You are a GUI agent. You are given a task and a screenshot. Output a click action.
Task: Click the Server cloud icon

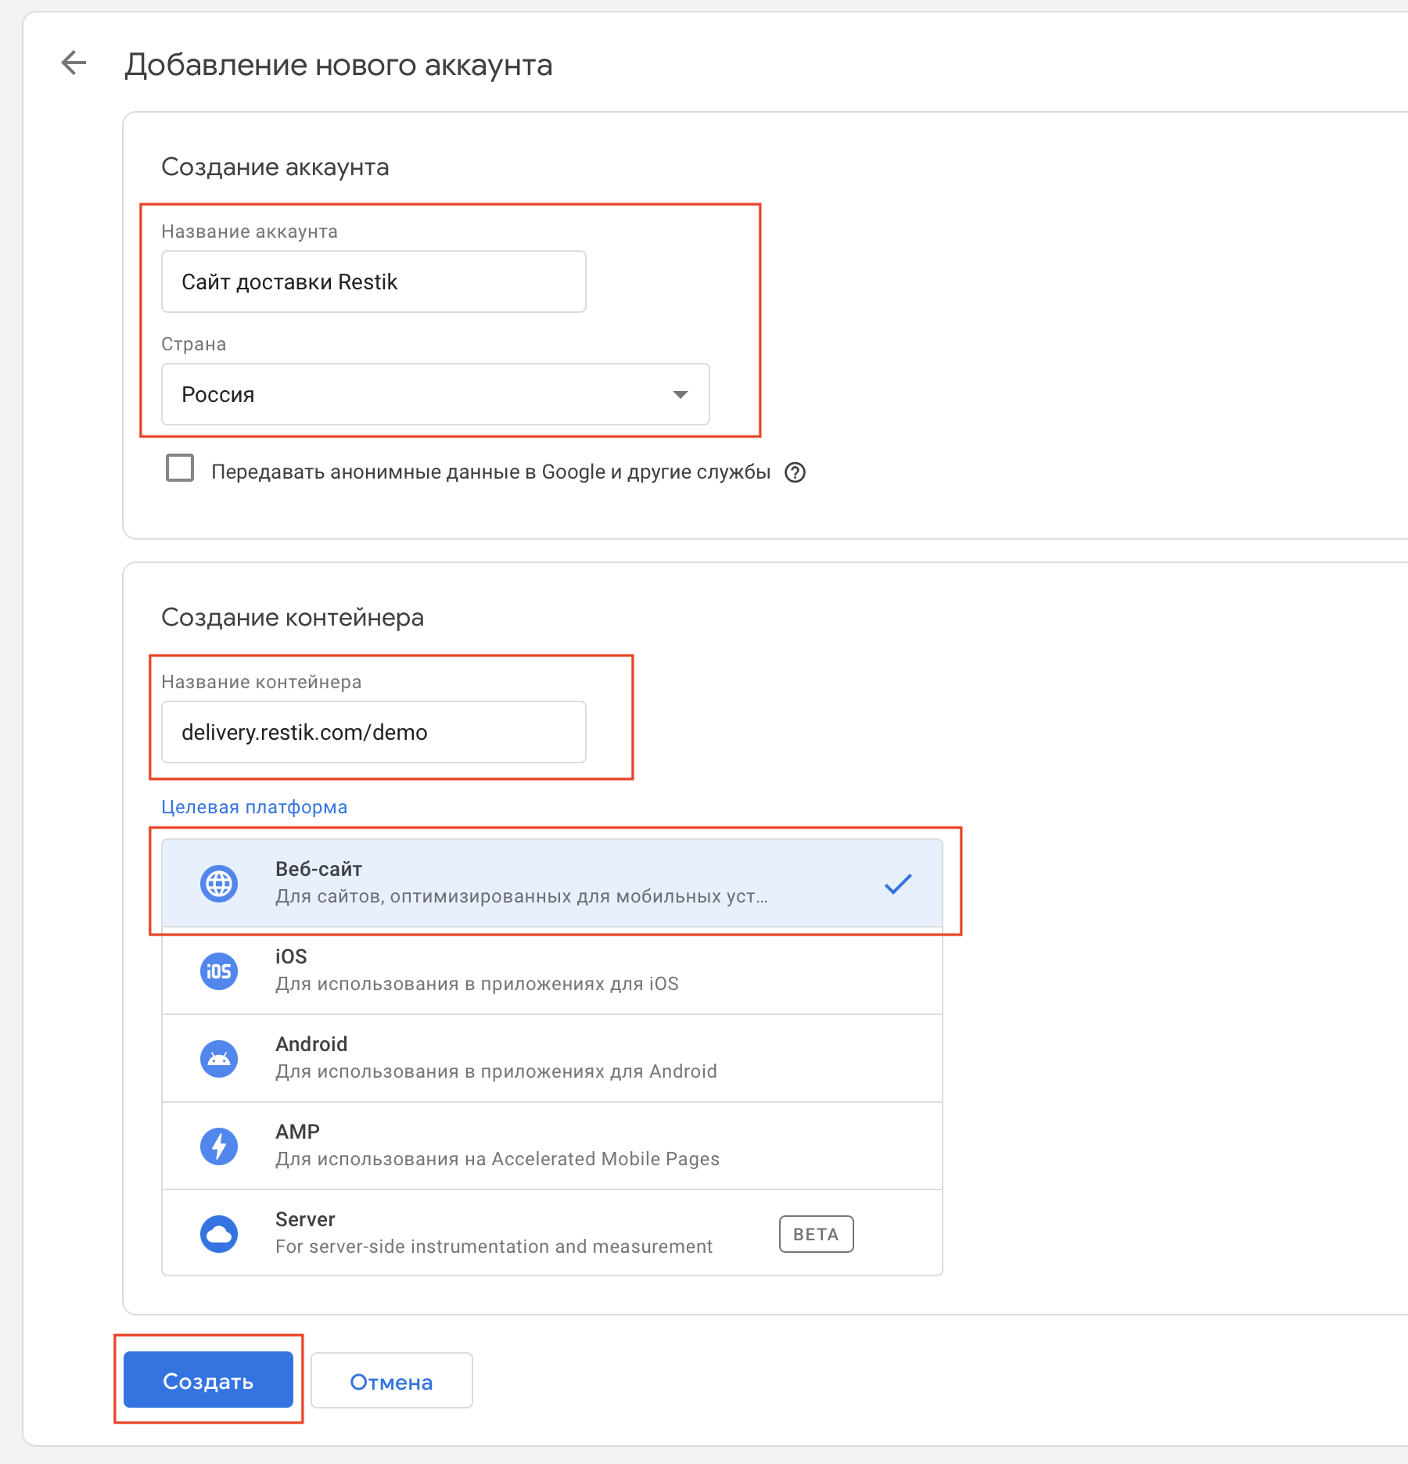coord(219,1234)
